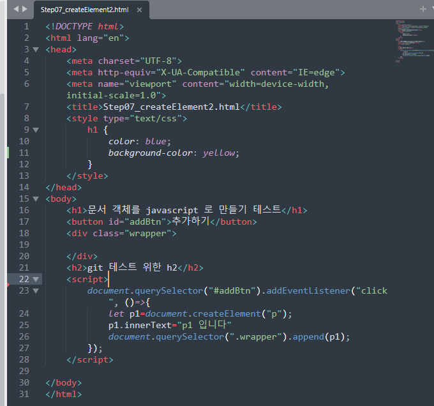Fold the addEventListener block on line 23

[36, 290]
